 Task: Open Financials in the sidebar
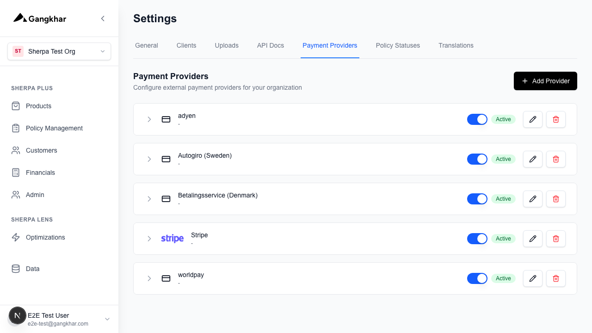pos(59,173)
